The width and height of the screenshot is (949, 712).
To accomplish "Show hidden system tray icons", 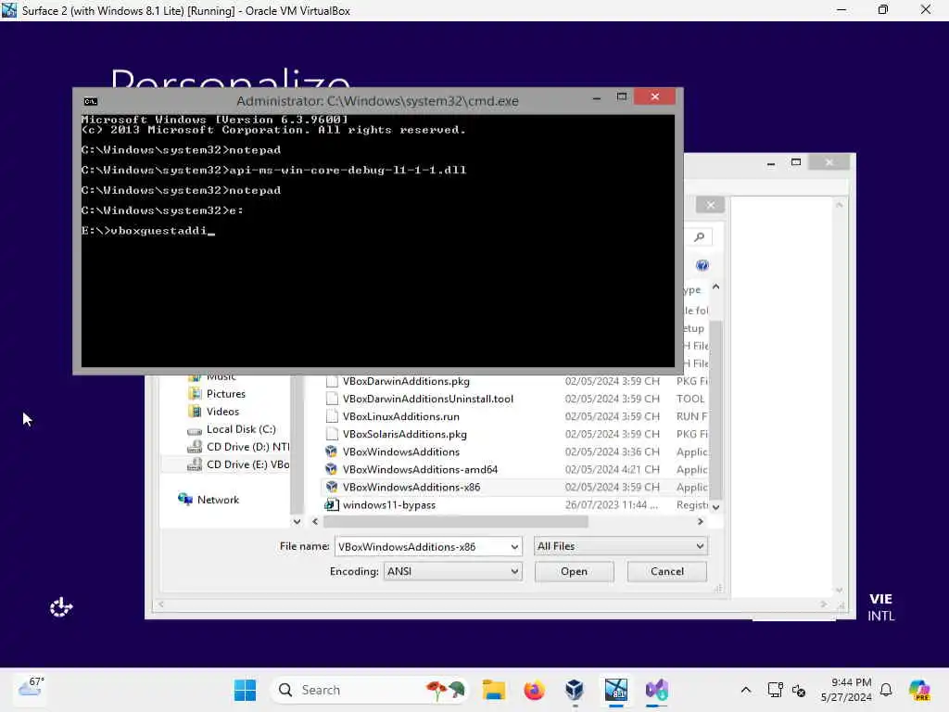I will (746, 690).
